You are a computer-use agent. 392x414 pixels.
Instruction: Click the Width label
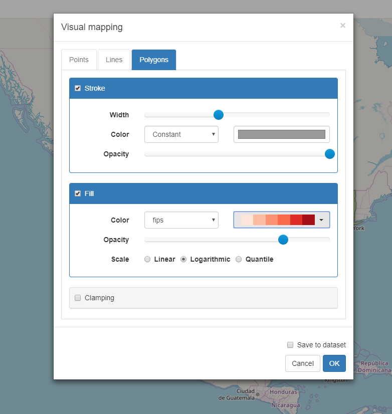(x=119, y=115)
